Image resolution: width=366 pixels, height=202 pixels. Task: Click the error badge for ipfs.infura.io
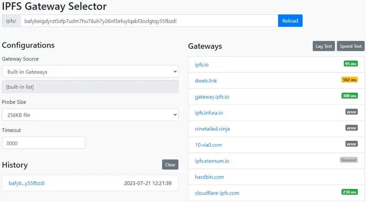pyautogui.click(x=352, y=112)
